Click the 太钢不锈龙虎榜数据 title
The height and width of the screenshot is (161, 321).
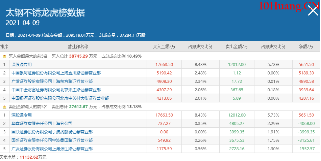[45, 13]
